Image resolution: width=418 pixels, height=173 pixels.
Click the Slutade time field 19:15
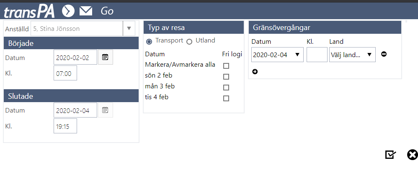pos(65,126)
